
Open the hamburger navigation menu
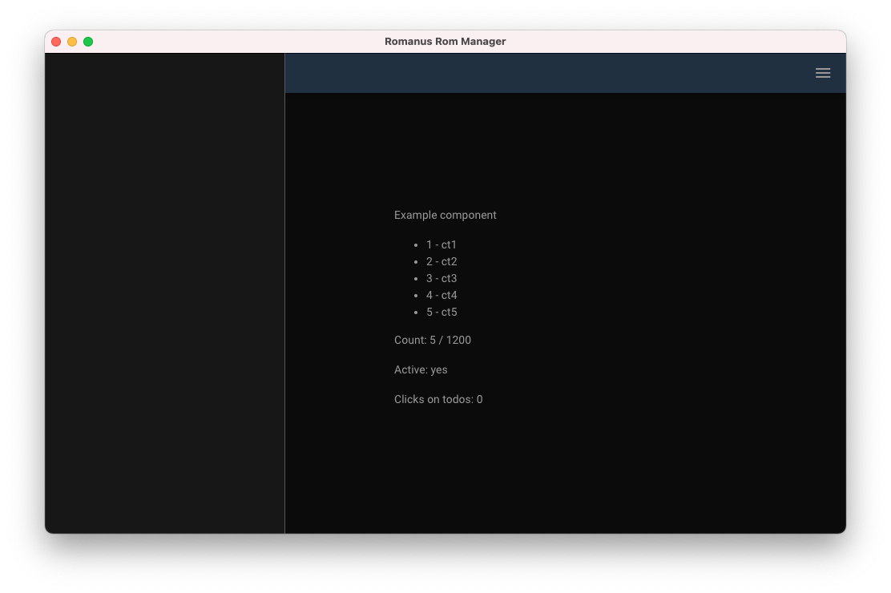click(x=823, y=73)
